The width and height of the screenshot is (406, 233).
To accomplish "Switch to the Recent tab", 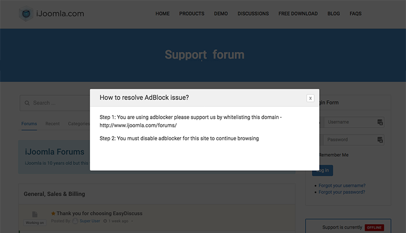I will pos(52,124).
